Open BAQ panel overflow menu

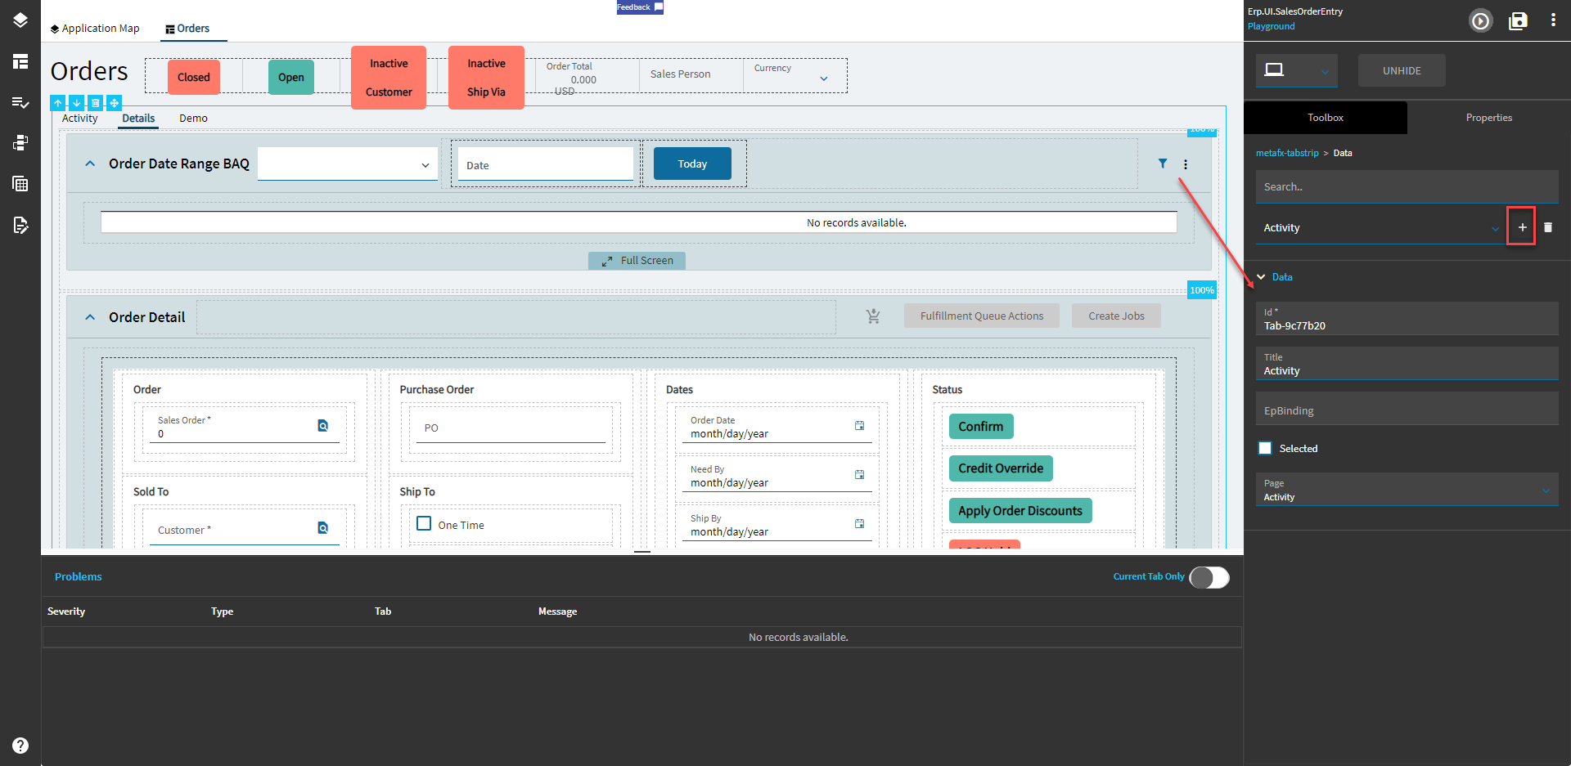coord(1185,164)
